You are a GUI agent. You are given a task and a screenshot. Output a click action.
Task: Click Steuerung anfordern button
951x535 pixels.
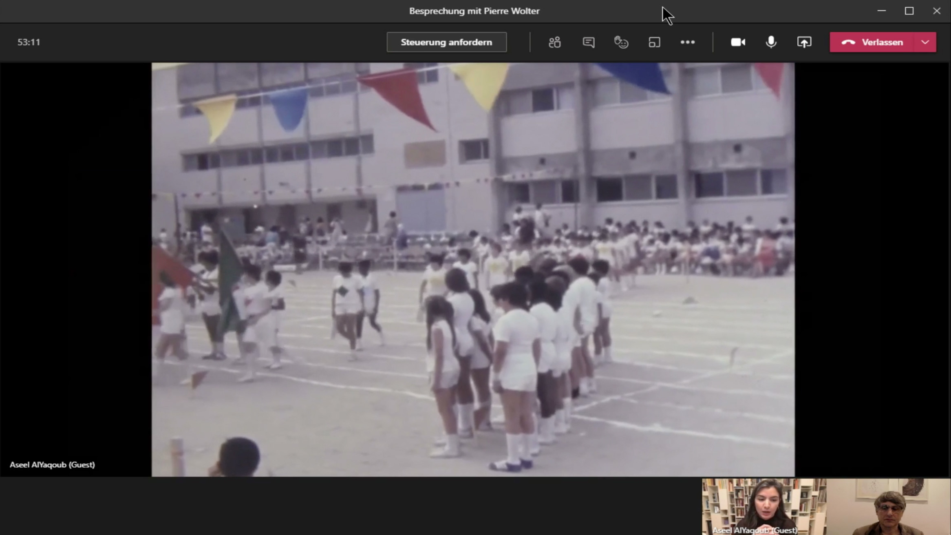click(446, 42)
